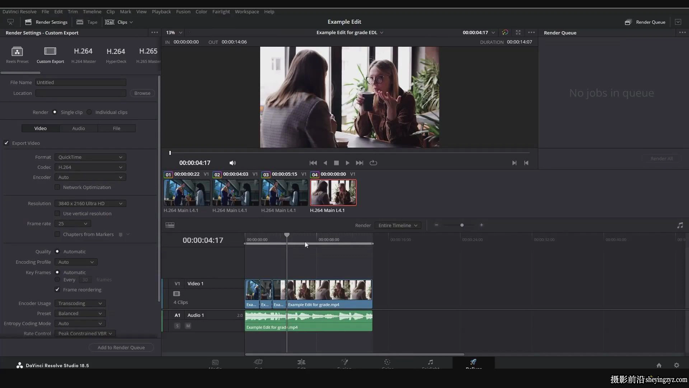Open the Tape panel icon
The width and height of the screenshot is (689, 388).
[80, 22]
